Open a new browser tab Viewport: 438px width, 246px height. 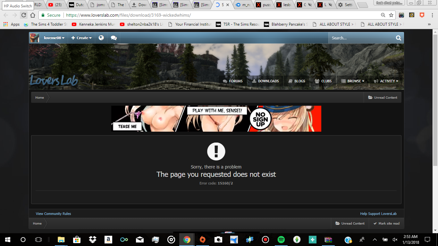362,5
